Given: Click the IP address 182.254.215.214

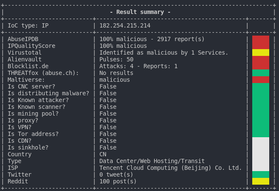Looking at the screenshot, I should [x=125, y=26].
